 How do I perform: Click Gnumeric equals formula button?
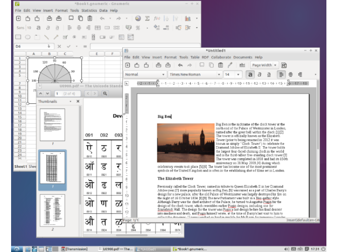85,46
